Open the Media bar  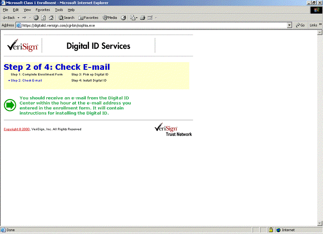[110, 18]
